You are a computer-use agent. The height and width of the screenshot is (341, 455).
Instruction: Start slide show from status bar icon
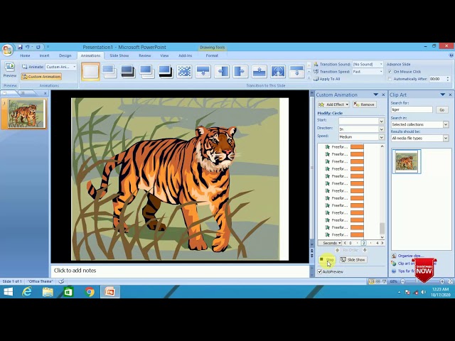384,281
